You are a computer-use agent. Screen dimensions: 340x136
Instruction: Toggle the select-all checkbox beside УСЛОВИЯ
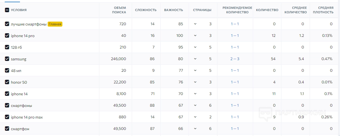click(x=7, y=10)
